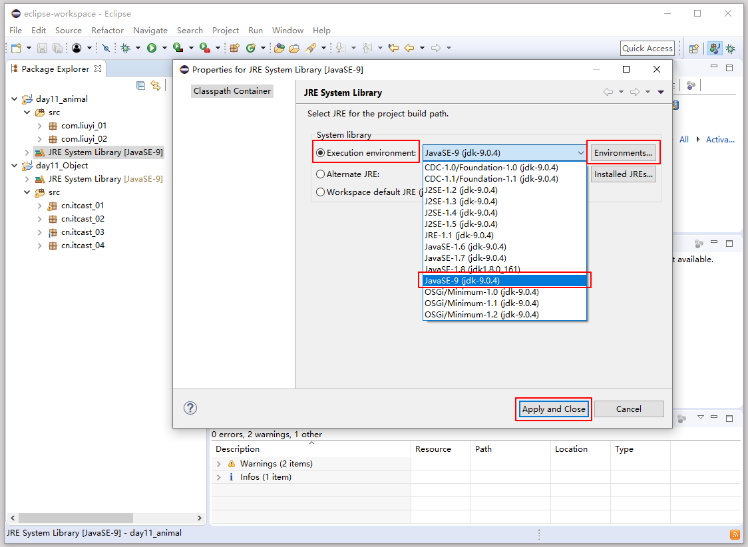Choose OSGi/Minimum-1.2 (jdk-9.0.4) from list

pyautogui.click(x=504, y=314)
